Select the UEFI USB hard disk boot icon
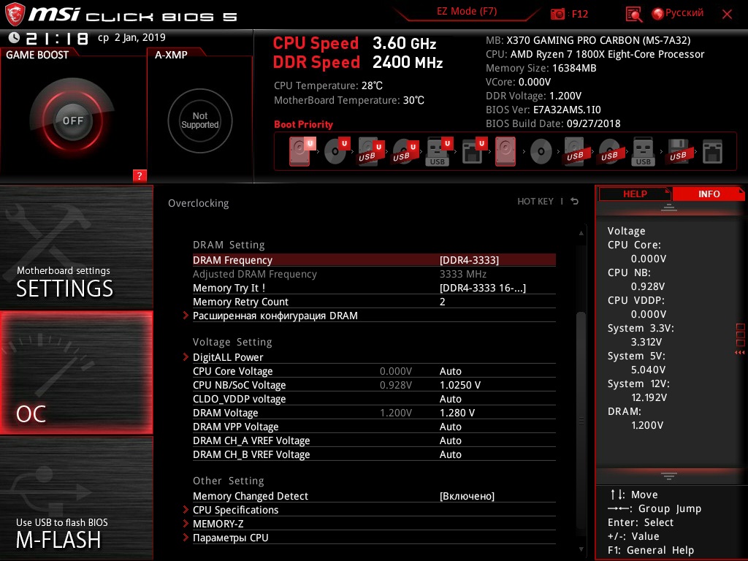Image resolution: width=748 pixels, height=561 pixels. [x=371, y=151]
